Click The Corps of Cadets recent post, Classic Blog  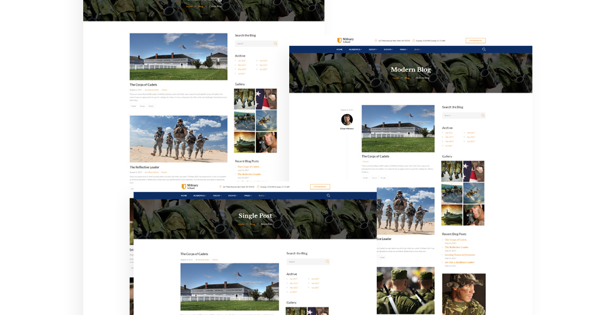click(x=248, y=167)
